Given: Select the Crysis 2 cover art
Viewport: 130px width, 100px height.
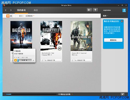Looking at the screenshot, I should click(x=81, y=36).
